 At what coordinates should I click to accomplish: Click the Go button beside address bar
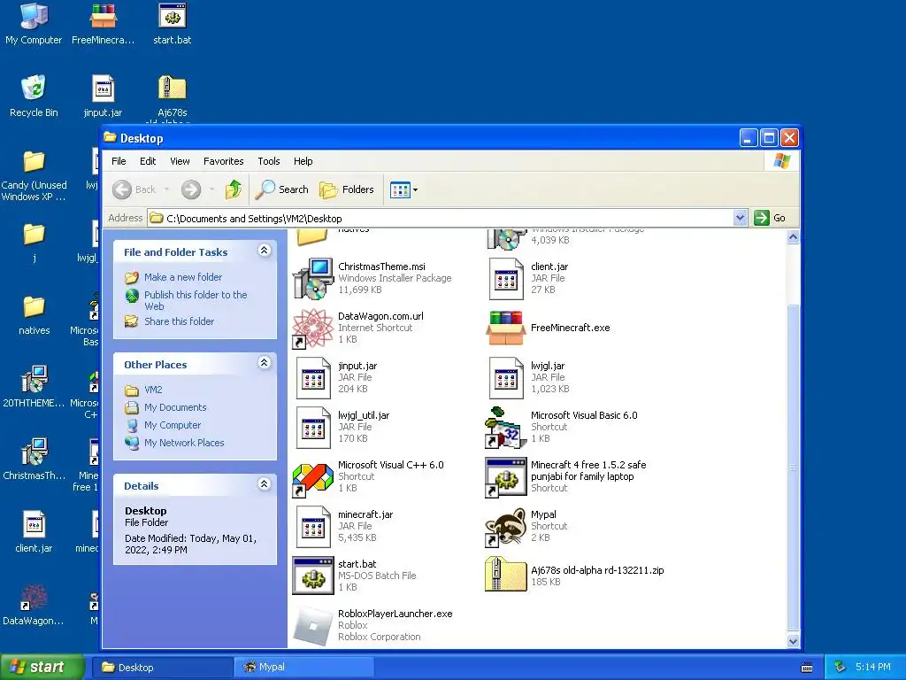[x=771, y=218]
